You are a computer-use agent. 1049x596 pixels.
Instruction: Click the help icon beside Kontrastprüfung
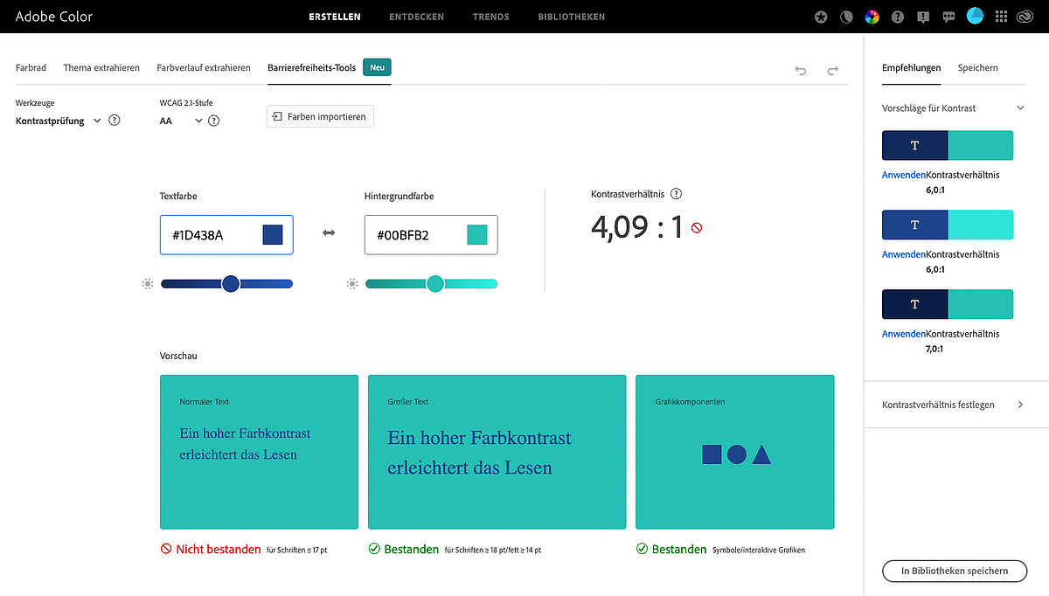(115, 121)
